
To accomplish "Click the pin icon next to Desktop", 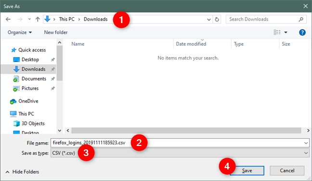I will click(53, 60).
